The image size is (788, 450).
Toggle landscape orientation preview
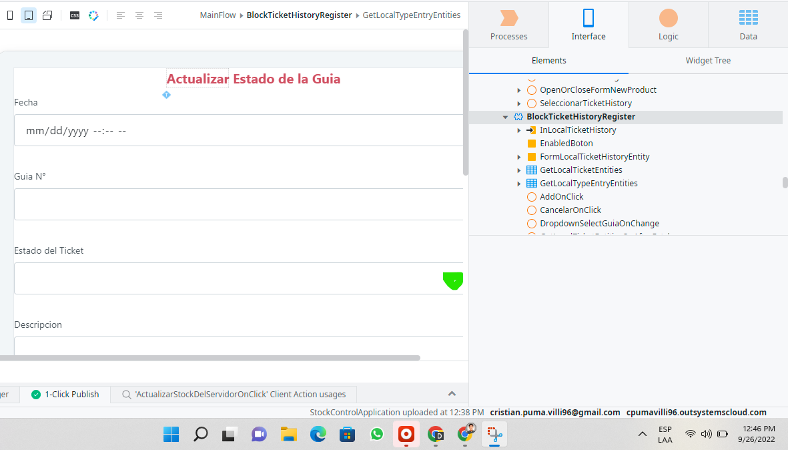point(47,15)
